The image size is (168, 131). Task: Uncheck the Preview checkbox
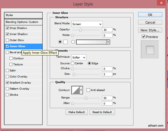[x=143, y=37]
